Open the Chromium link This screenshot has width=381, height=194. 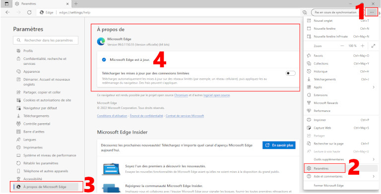tap(181, 96)
